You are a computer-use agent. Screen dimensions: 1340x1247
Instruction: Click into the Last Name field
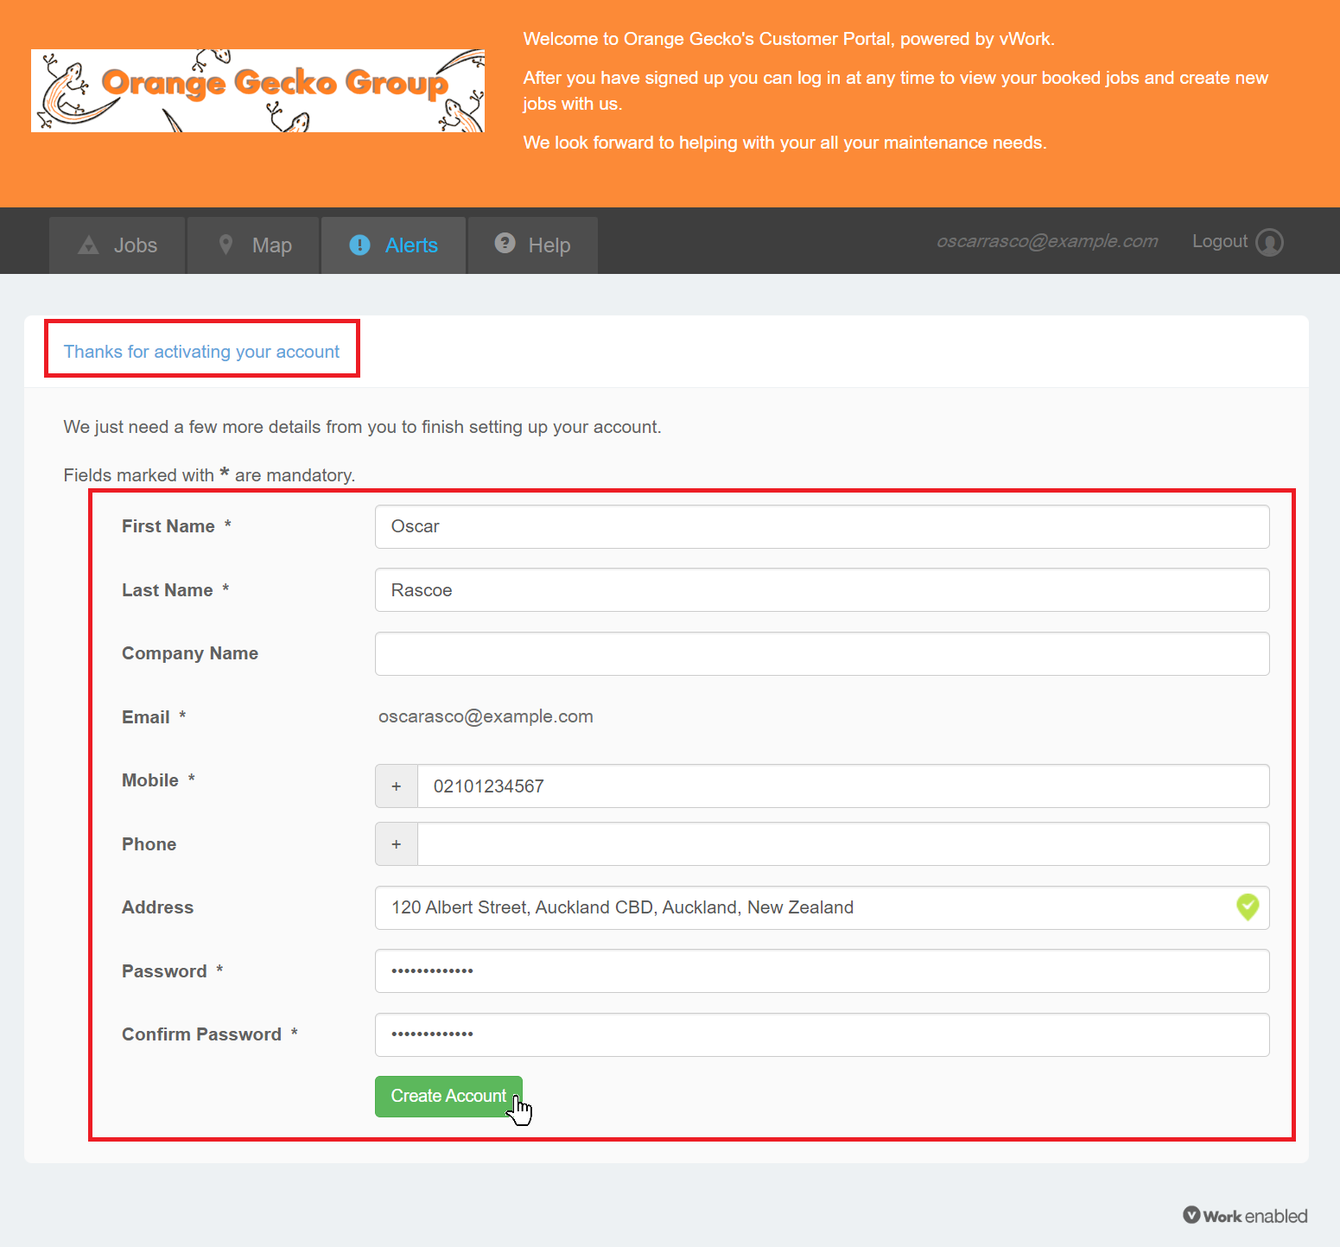click(822, 590)
